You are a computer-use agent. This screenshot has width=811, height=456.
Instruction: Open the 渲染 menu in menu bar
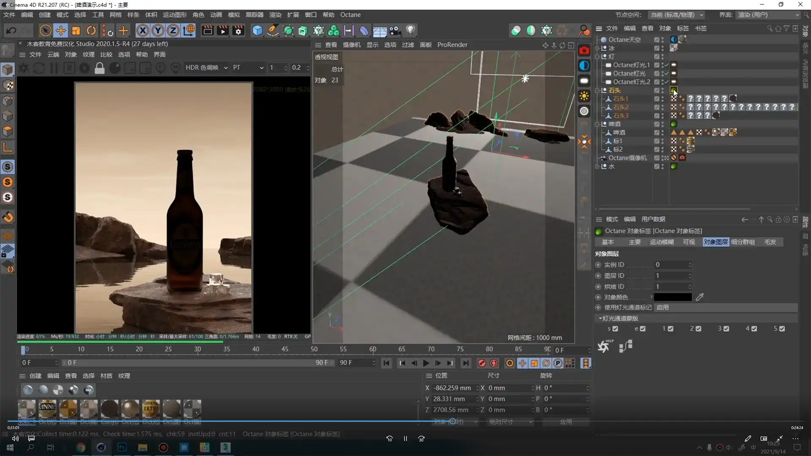[x=275, y=15]
